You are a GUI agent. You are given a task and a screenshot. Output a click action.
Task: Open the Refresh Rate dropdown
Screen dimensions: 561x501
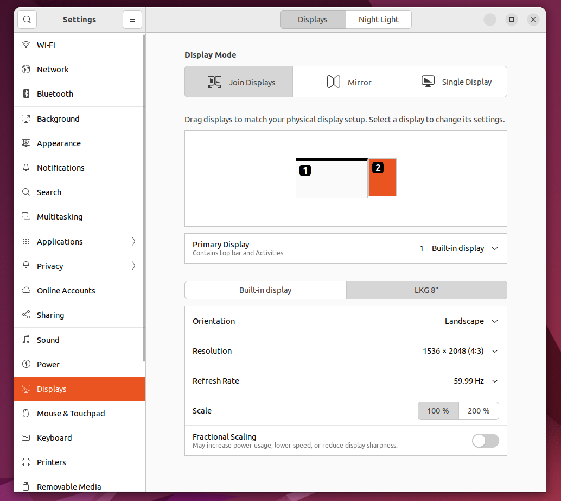pos(346,381)
